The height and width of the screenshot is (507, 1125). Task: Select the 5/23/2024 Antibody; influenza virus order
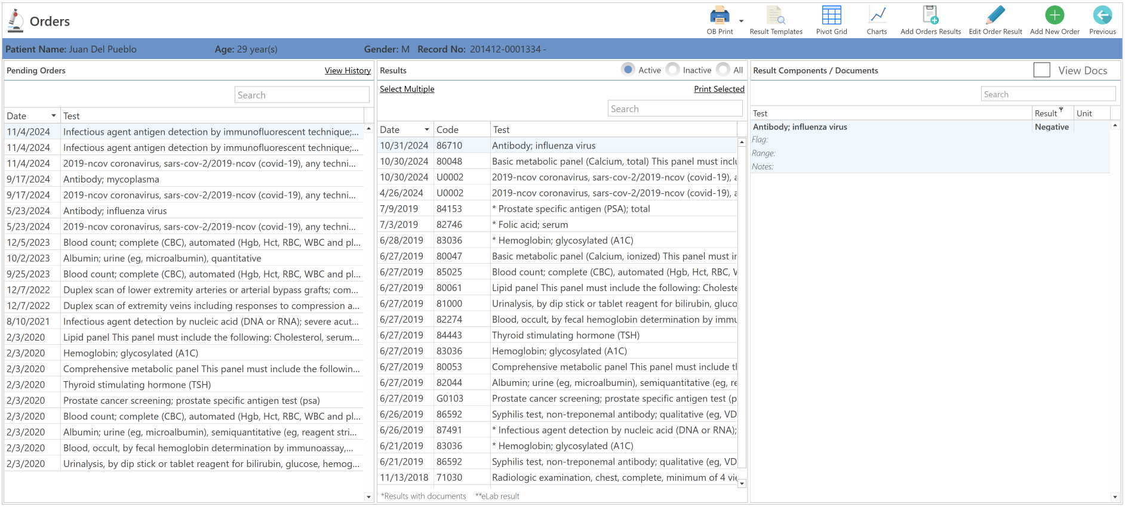(184, 211)
